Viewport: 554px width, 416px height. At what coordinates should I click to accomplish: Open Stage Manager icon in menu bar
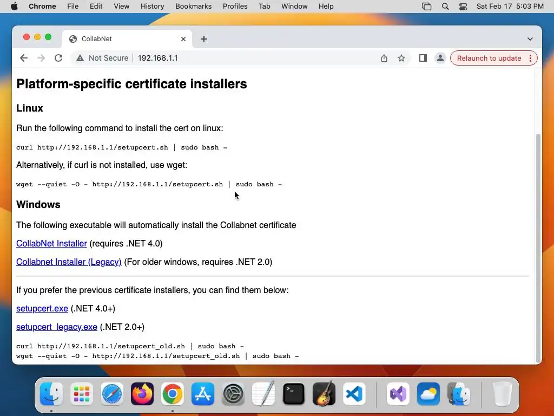[x=426, y=6]
